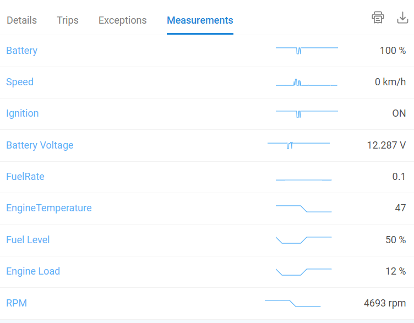Open the Ignition measurement link
The image size is (414, 323).
point(23,113)
